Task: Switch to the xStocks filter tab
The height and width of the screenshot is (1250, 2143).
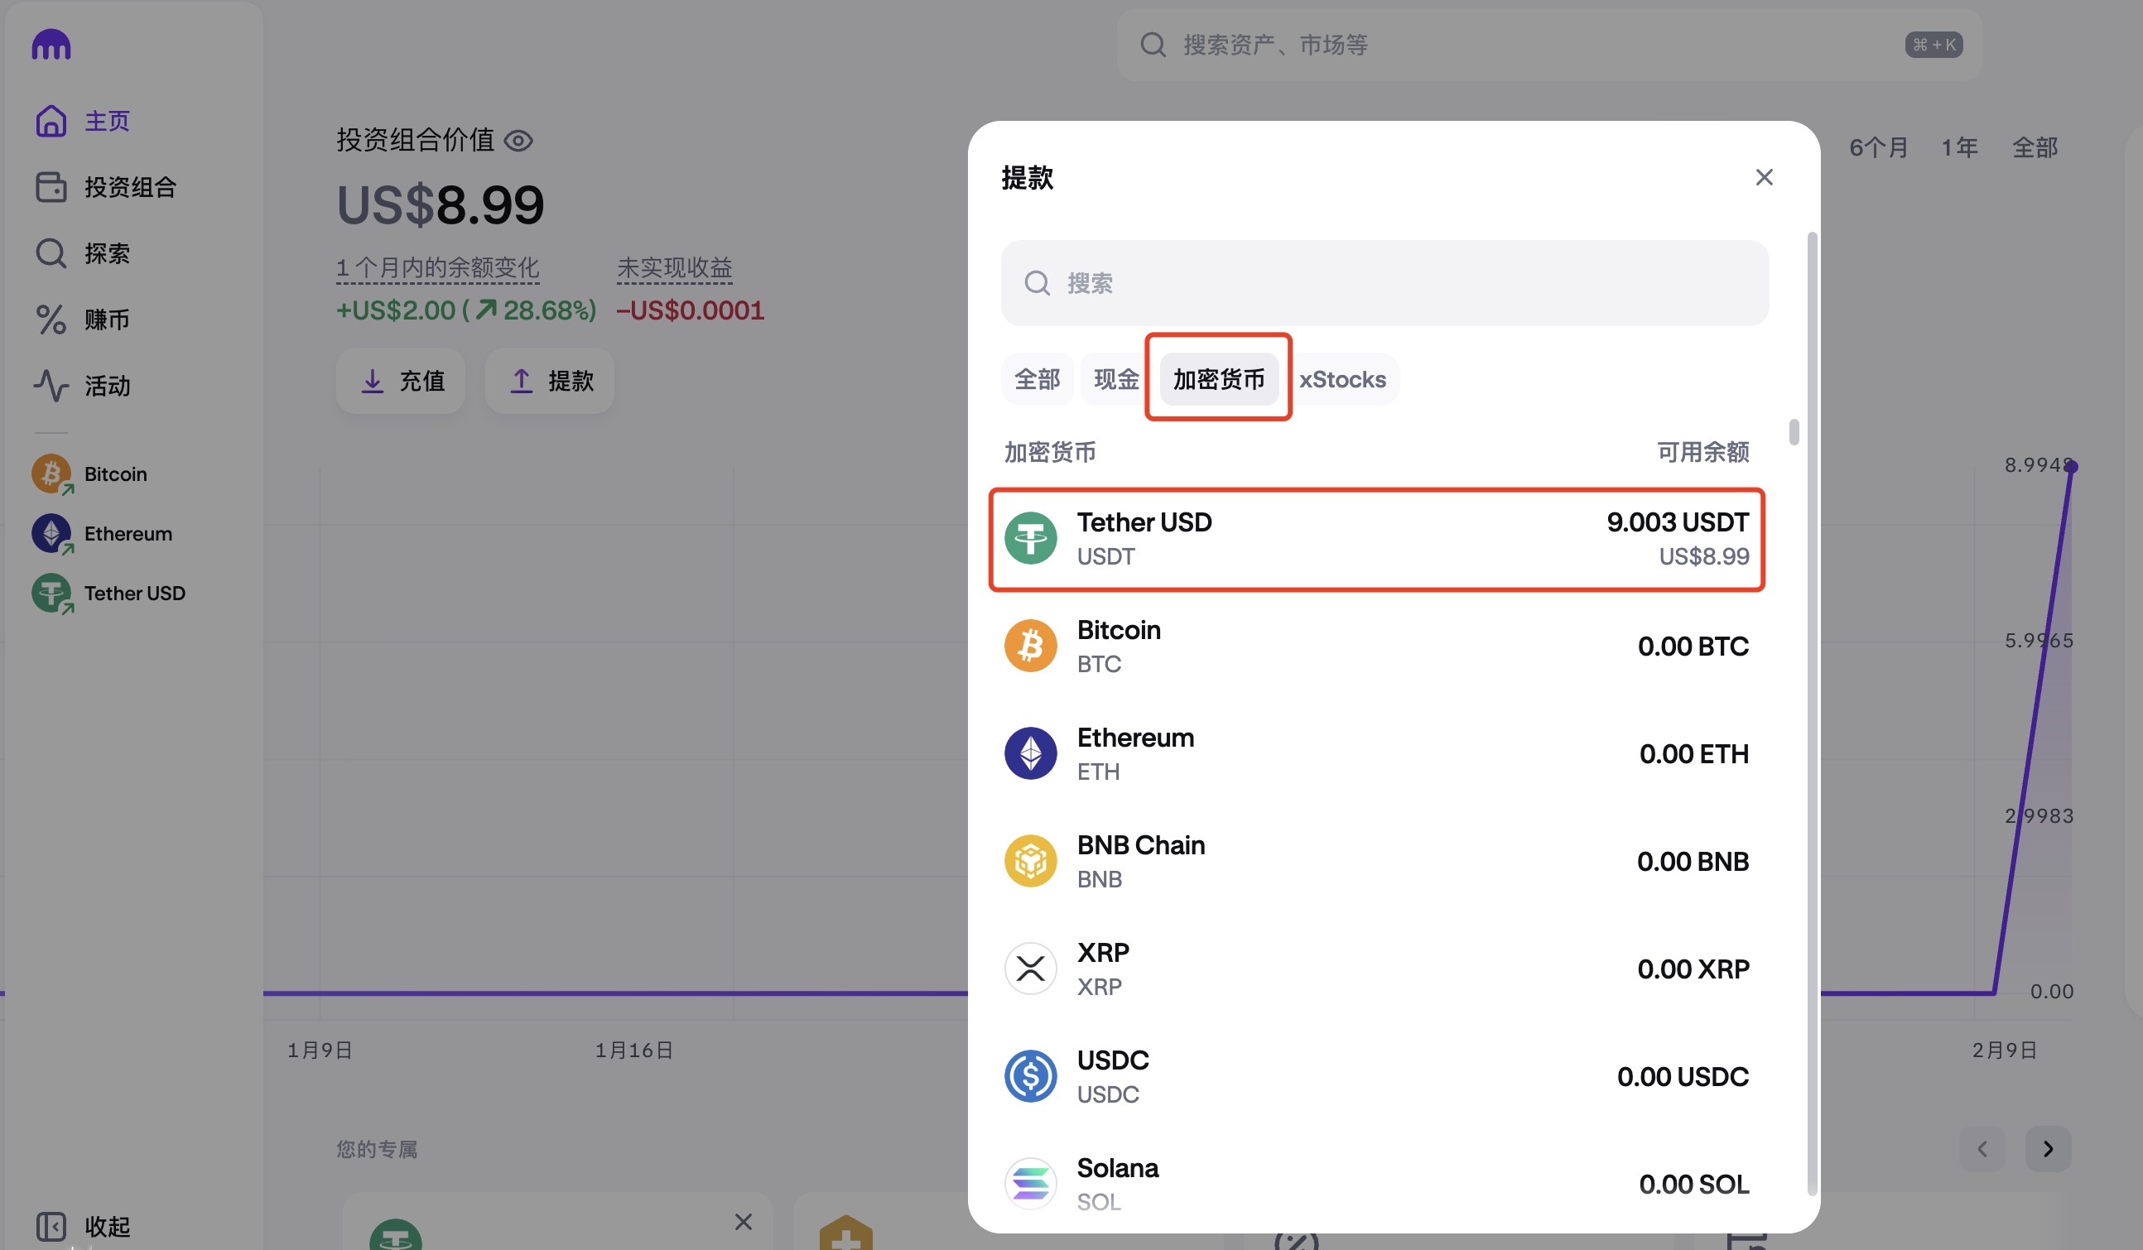Action: [x=1342, y=379]
